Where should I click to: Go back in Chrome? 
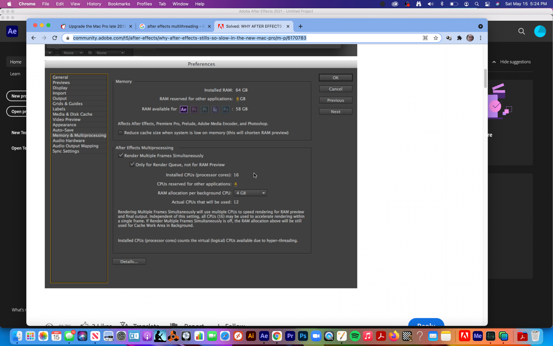[x=33, y=38]
